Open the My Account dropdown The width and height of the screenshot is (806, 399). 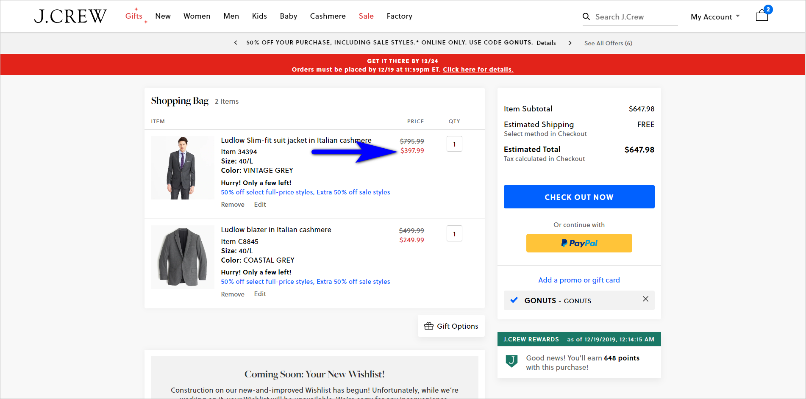tap(714, 17)
